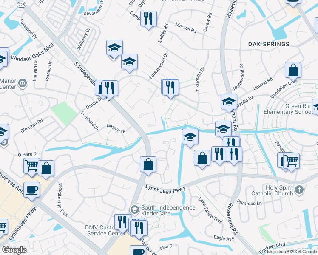Screen dimensions: 318x255
Task: Select the Manor Center place icon
Action: pyautogui.click(x=23, y=83)
